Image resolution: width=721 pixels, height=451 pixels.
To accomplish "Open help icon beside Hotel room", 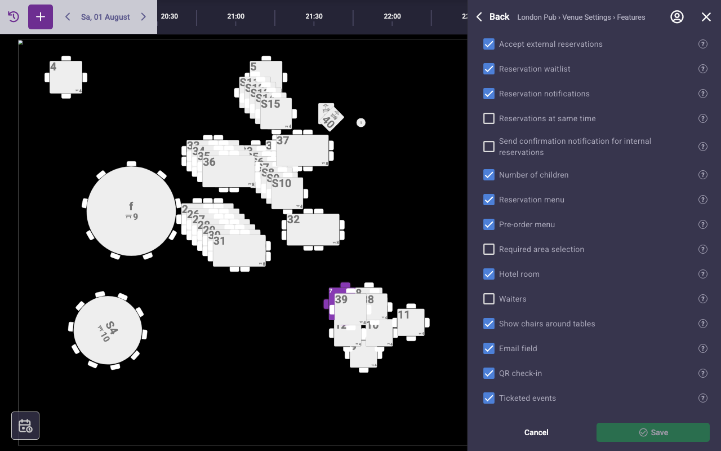I will (703, 274).
